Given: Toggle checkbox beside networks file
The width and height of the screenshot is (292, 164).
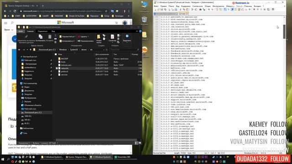Looking at the screenshot, I should [x=57, y=68].
